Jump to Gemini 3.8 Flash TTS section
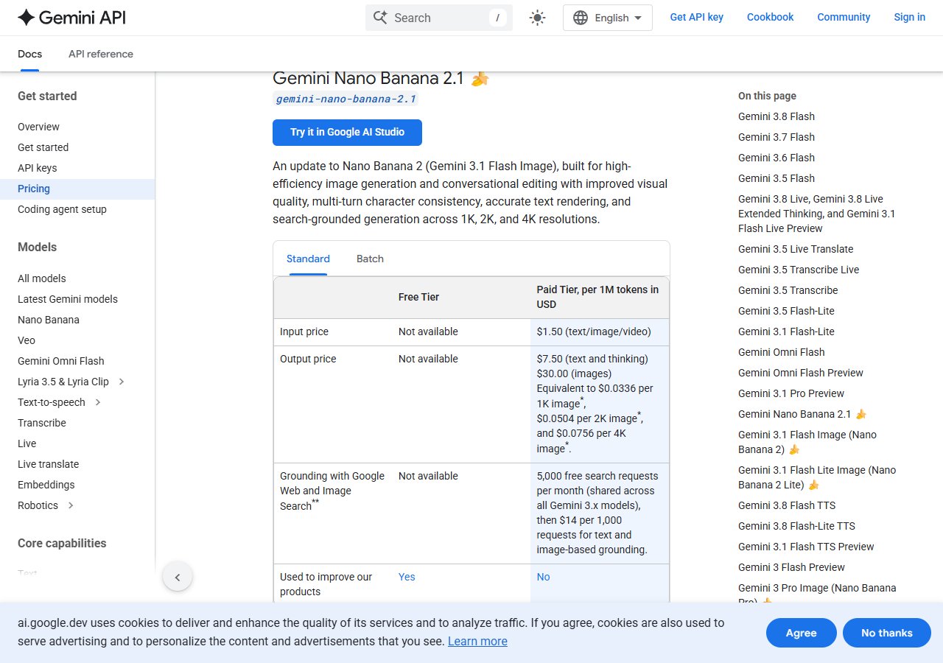Screen dimensions: 943x663 (787, 505)
